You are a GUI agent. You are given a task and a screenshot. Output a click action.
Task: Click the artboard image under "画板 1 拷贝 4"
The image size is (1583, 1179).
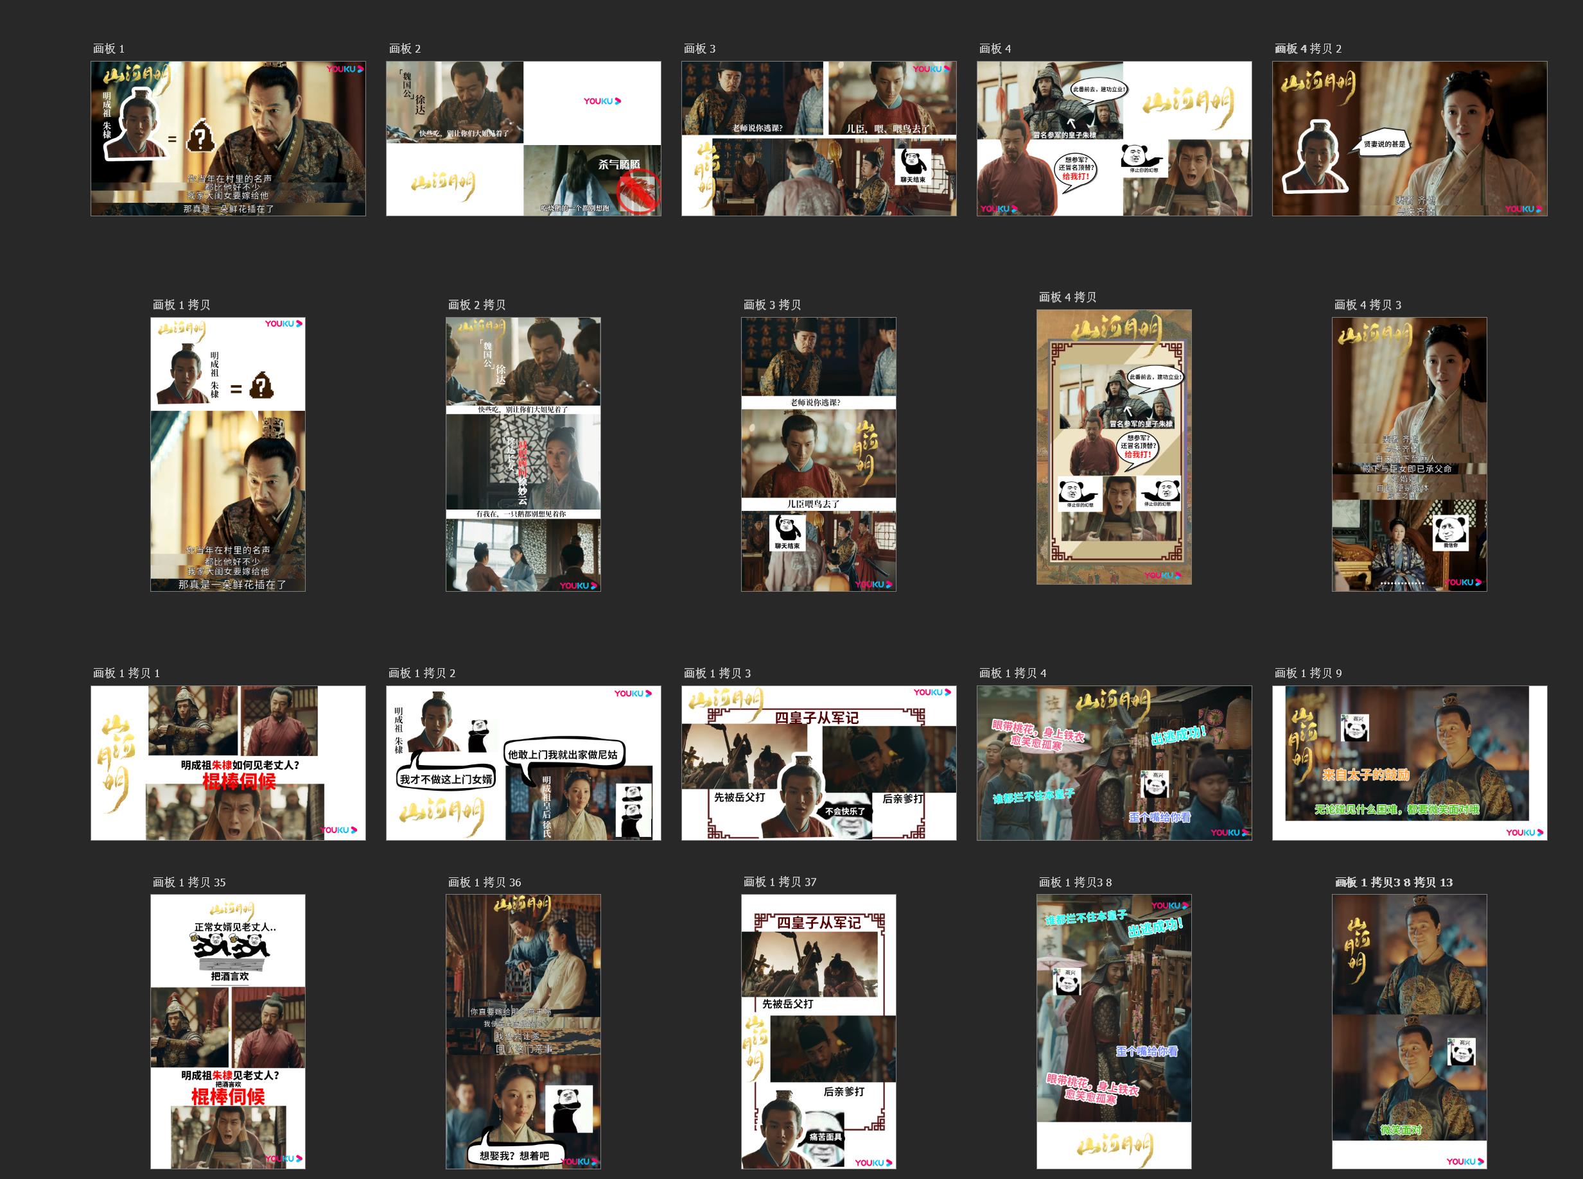tap(1115, 763)
